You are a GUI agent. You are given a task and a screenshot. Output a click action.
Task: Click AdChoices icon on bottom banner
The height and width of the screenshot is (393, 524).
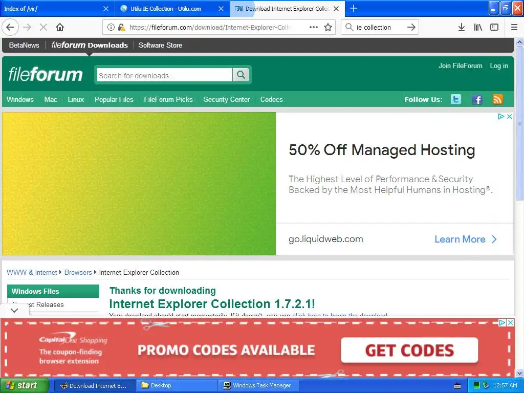(502, 323)
